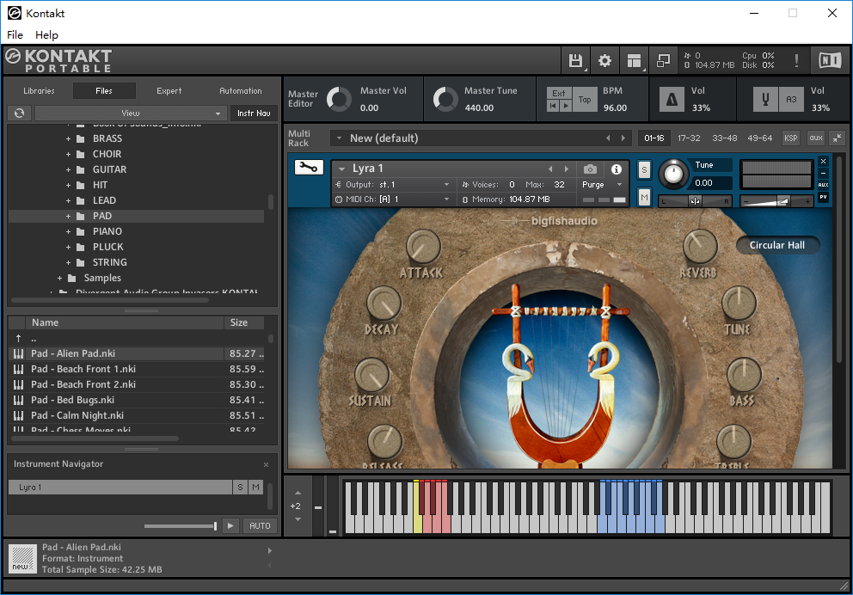
Task: Toggle Mute in the Instrument Navigator
Action: pos(255,488)
